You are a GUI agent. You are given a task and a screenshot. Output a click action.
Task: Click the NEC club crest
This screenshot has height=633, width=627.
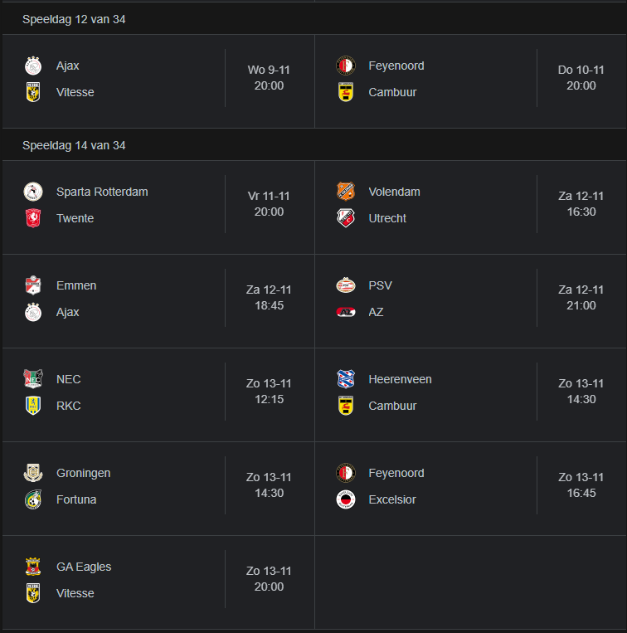(33, 379)
